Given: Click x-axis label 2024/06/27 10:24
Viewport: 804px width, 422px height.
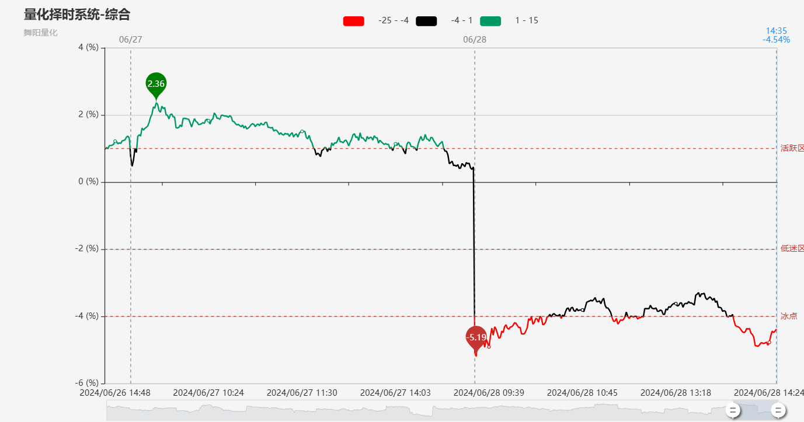Looking at the screenshot, I should (208, 393).
